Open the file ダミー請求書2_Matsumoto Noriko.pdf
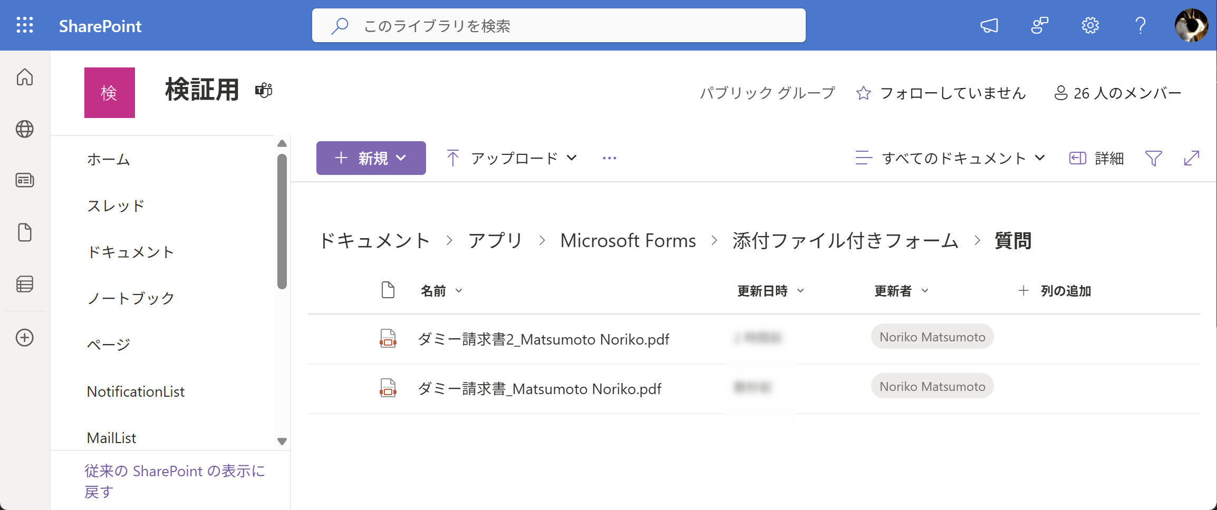The width and height of the screenshot is (1217, 510). 543,339
